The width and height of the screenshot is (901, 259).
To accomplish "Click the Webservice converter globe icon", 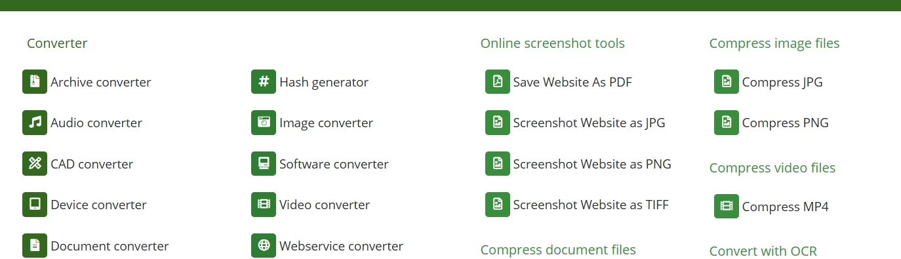I will [264, 246].
